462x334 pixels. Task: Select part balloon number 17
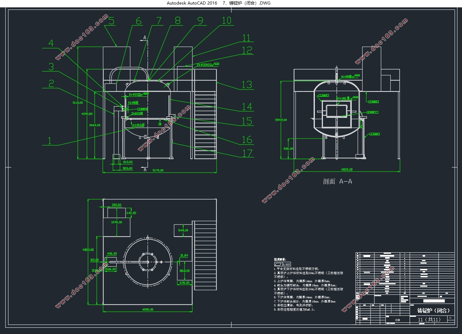(x=247, y=153)
